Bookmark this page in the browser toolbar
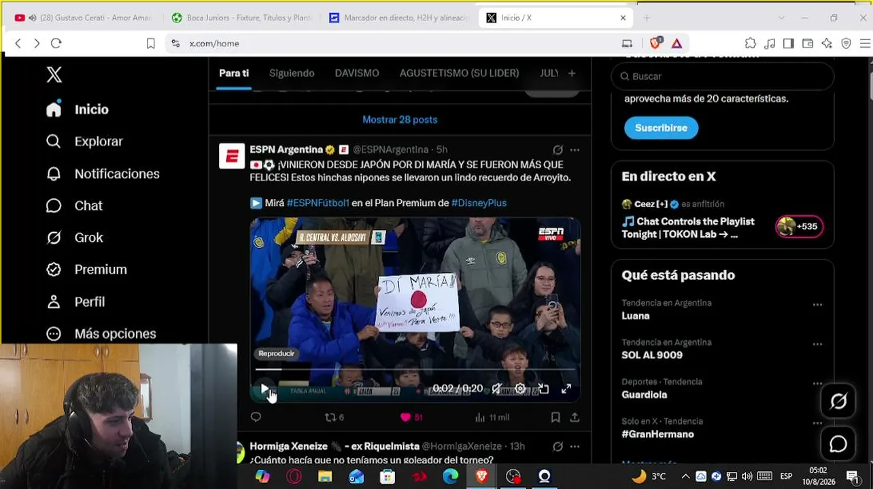This screenshot has height=489, width=873. 151,43
